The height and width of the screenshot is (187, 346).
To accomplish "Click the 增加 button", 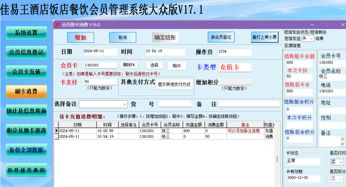I will pos(80,37).
